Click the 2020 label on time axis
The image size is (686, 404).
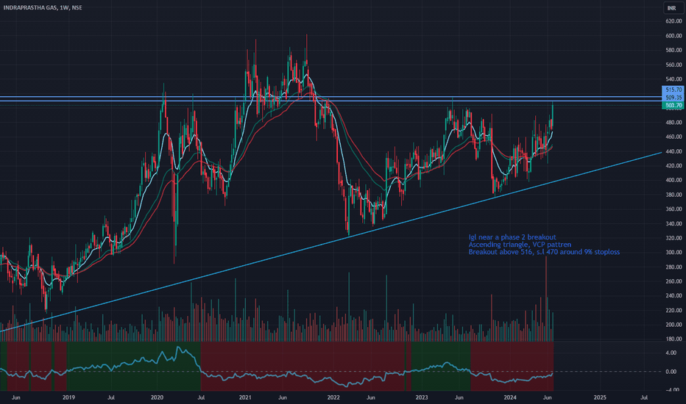pyautogui.click(x=157, y=397)
